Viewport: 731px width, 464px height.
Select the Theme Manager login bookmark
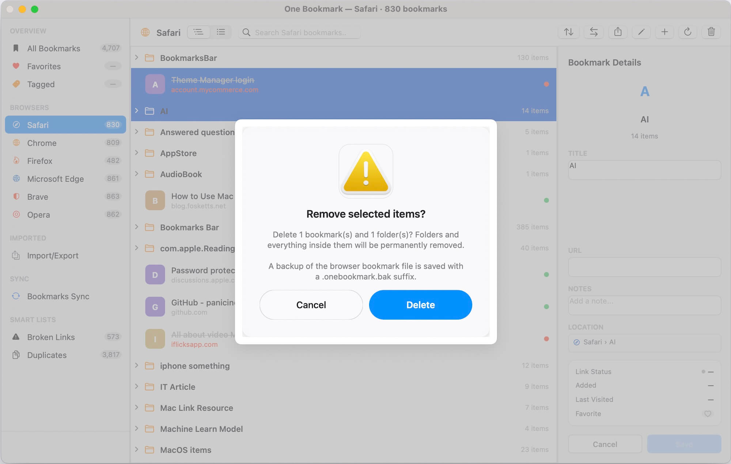pos(344,84)
